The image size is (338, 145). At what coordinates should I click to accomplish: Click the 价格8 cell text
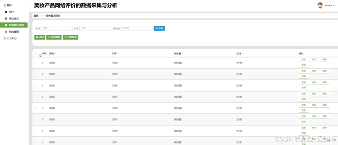click(x=115, y=63)
